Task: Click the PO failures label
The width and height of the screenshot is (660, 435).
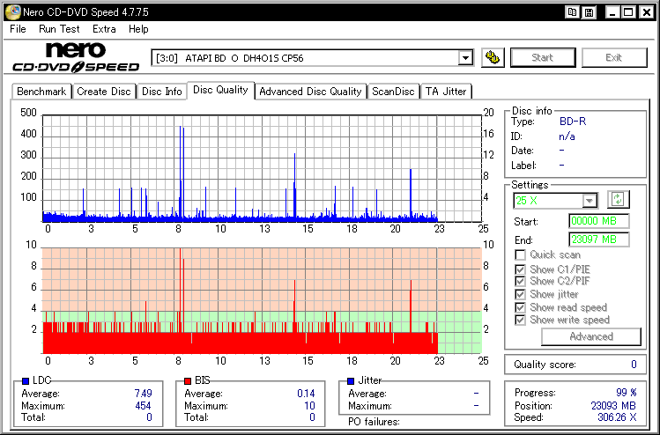Action: [374, 422]
